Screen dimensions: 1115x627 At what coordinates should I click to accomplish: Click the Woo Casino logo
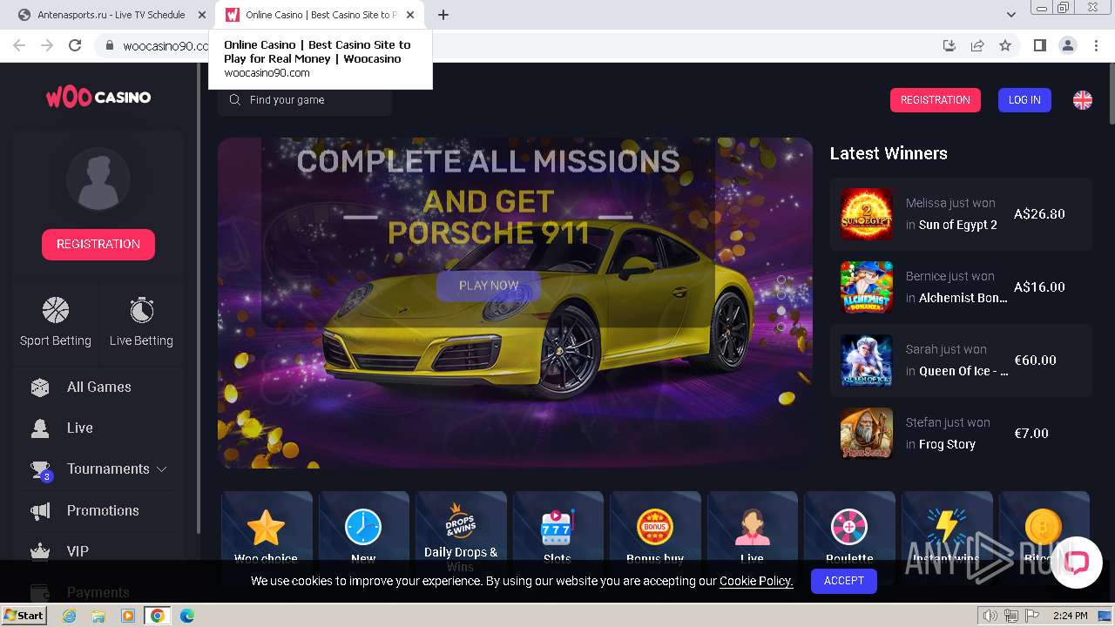pyautogui.click(x=98, y=97)
